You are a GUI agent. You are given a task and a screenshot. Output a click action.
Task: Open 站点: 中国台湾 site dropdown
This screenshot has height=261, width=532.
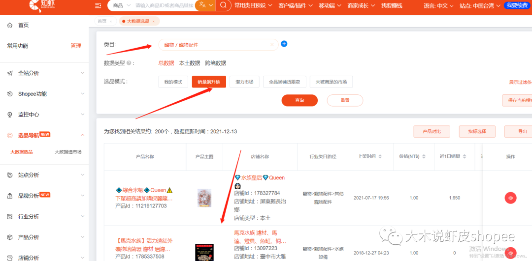tap(480, 5)
